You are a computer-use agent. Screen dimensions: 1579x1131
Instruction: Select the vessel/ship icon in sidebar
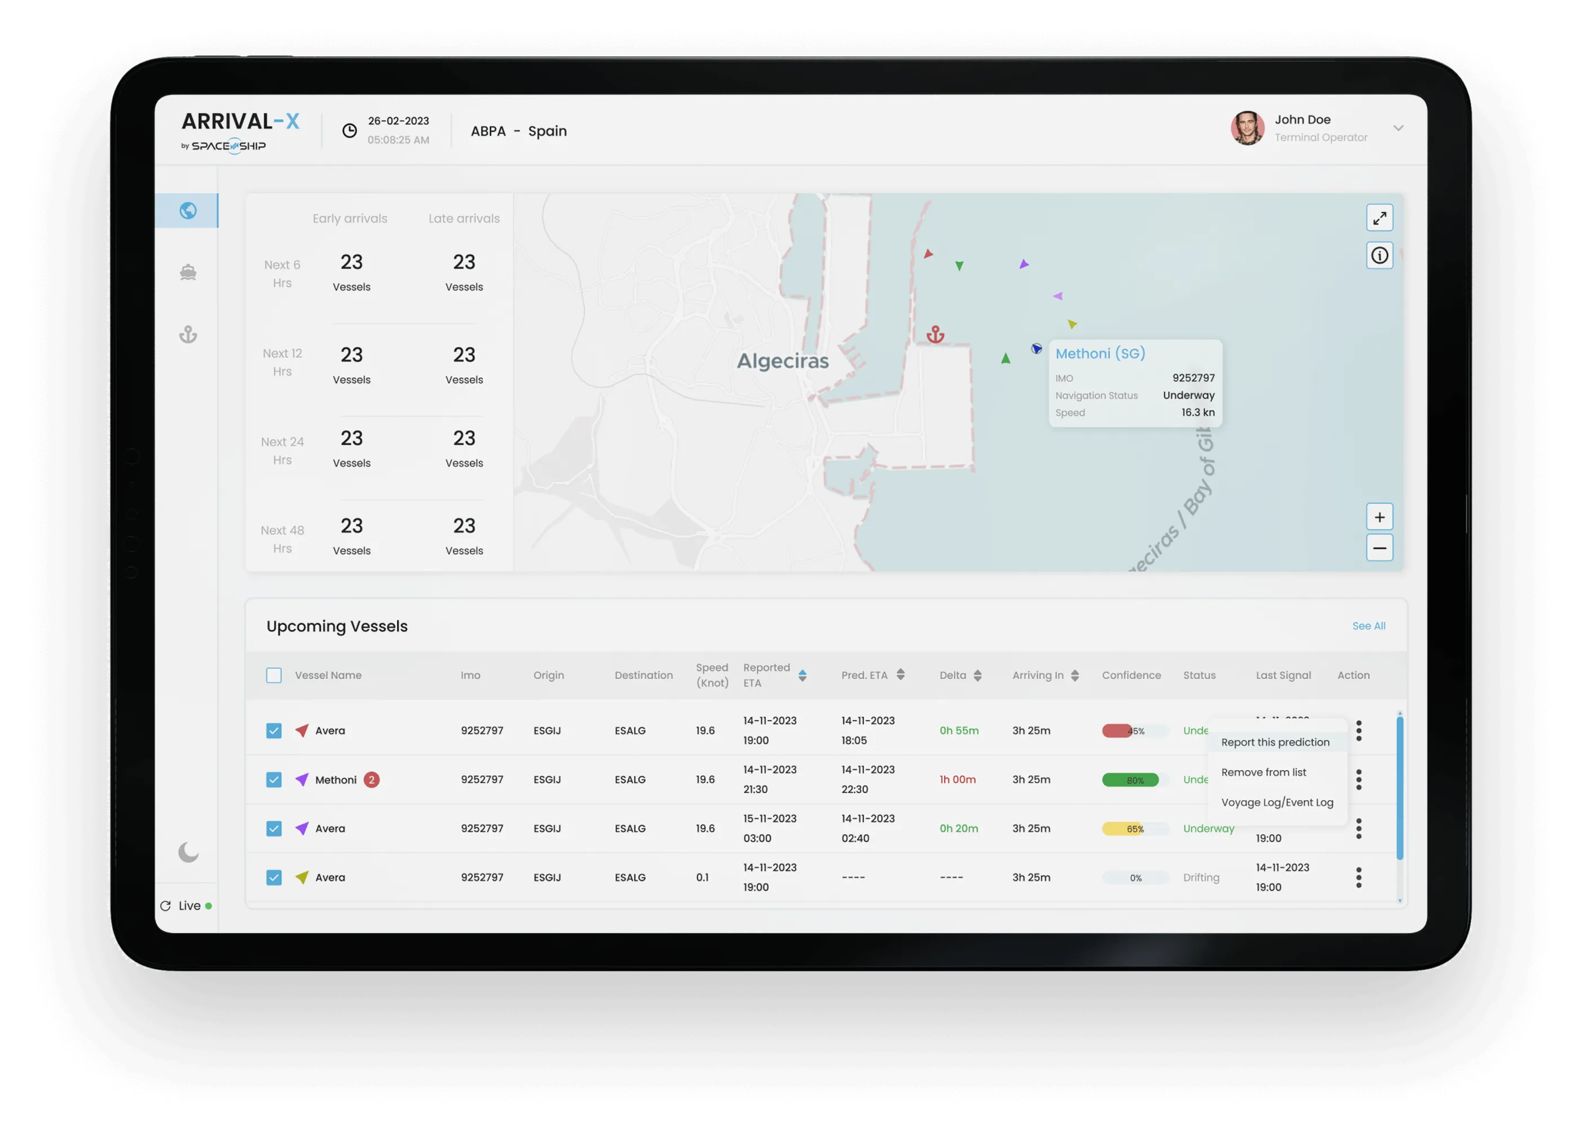tap(187, 272)
